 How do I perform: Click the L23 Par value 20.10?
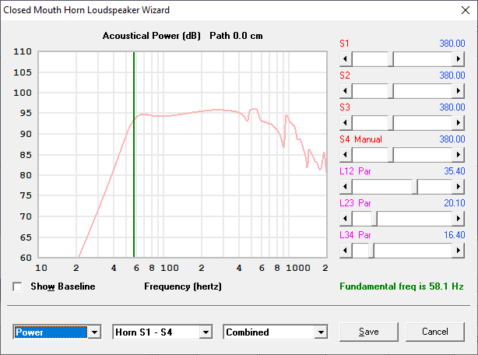pos(454,203)
